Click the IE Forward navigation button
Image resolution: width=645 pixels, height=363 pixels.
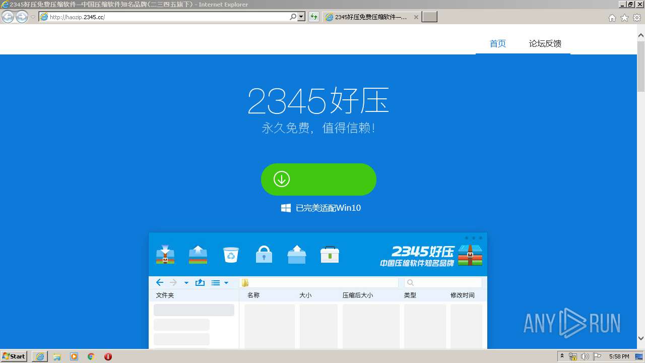(22, 17)
